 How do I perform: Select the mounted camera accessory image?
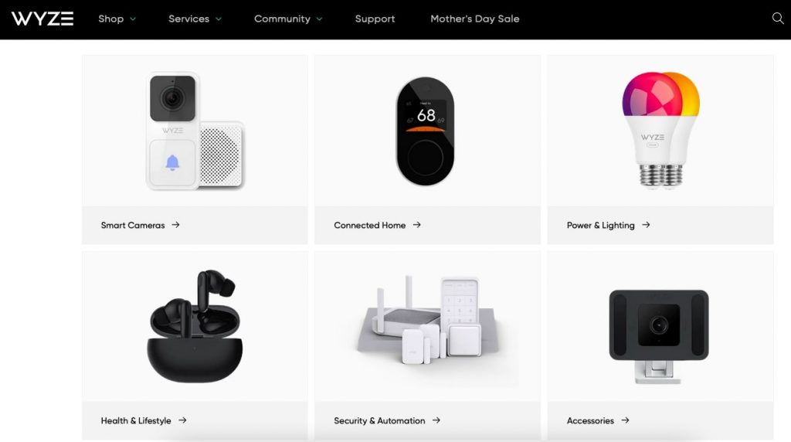pyautogui.click(x=659, y=336)
